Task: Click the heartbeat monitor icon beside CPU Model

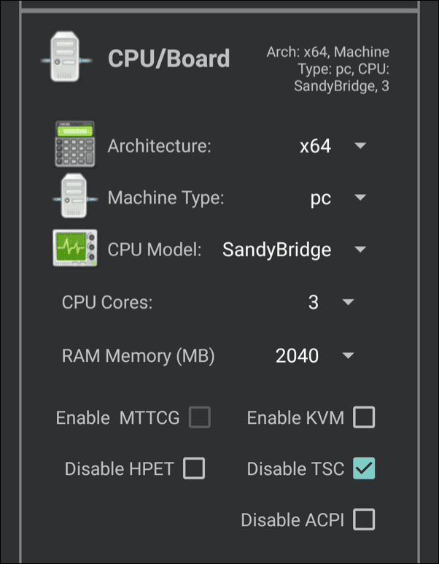Action: point(75,249)
